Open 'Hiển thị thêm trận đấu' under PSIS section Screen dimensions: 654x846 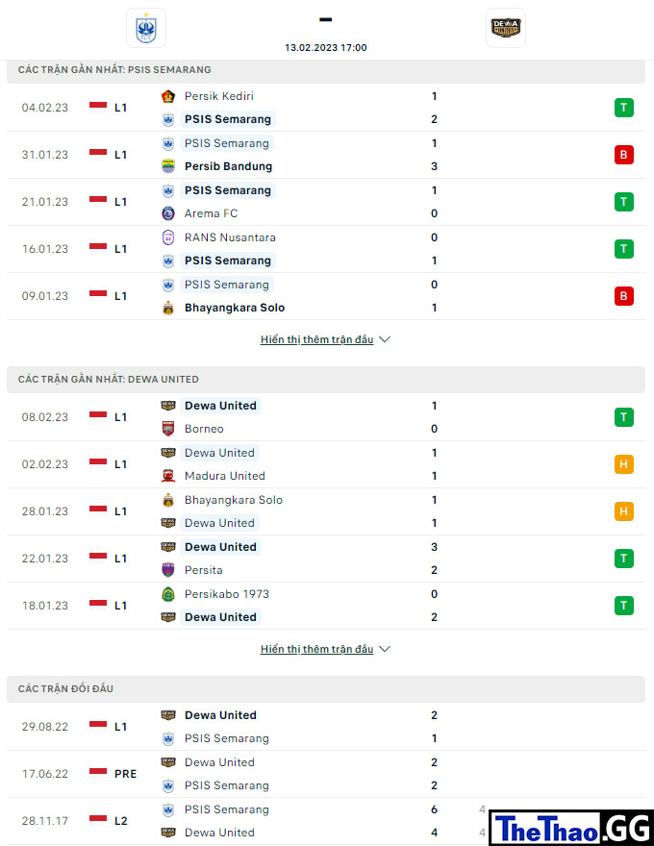click(x=316, y=340)
